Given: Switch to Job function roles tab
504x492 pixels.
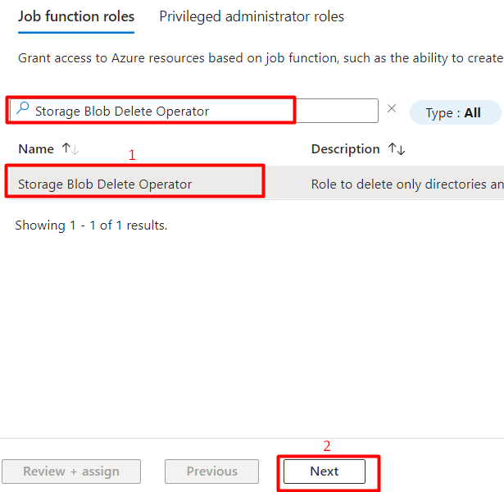Looking at the screenshot, I should [76, 16].
